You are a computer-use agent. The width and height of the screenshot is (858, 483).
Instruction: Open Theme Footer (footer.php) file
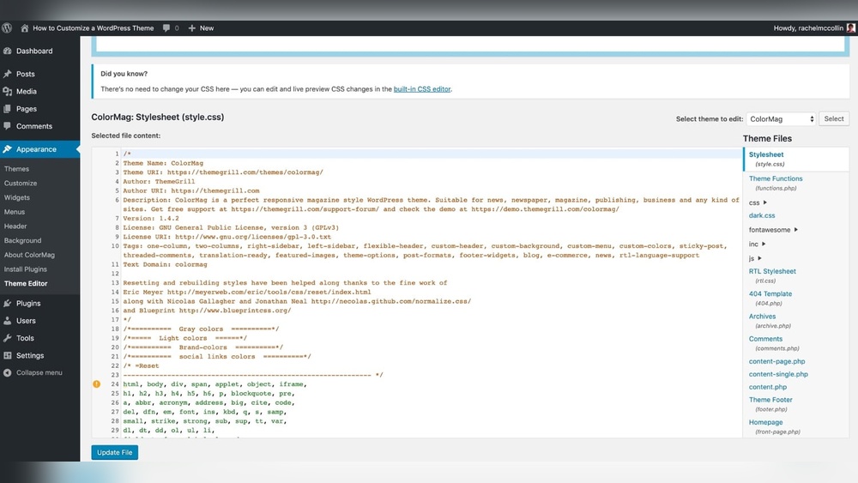(x=770, y=404)
